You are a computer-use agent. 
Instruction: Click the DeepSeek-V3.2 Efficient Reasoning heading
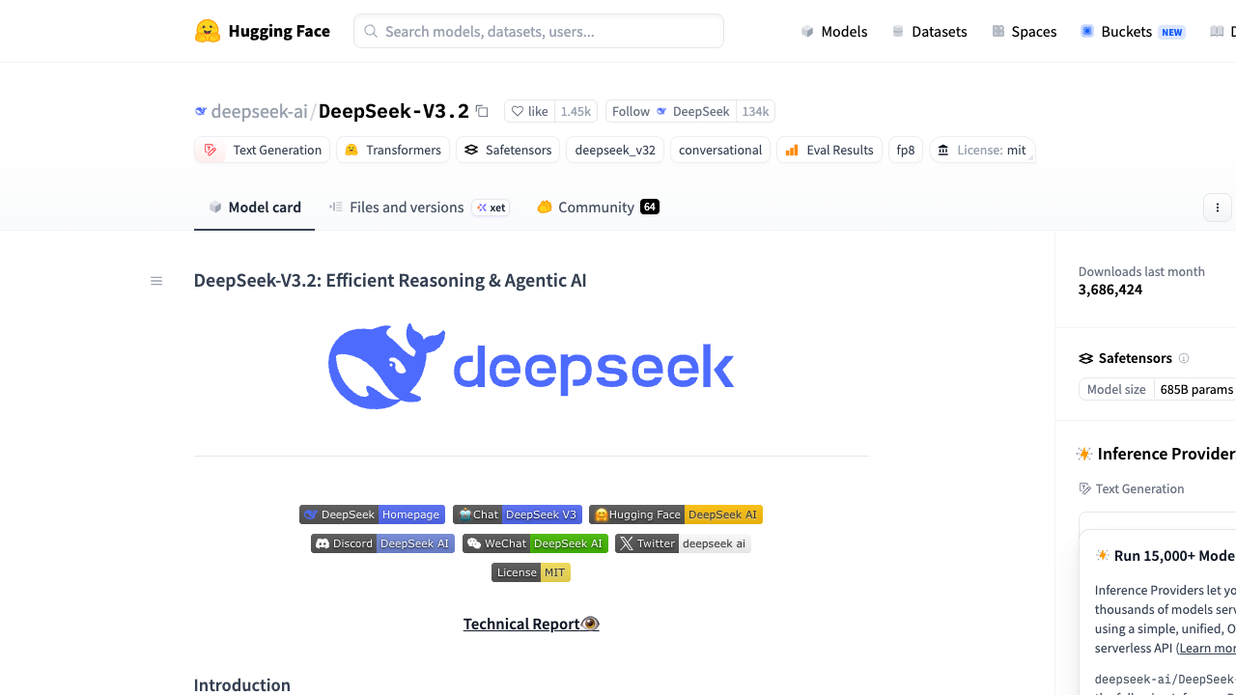(390, 280)
